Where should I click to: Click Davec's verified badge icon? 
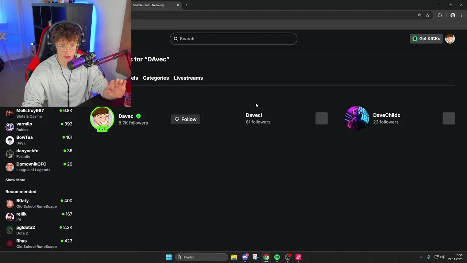[x=138, y=116]
